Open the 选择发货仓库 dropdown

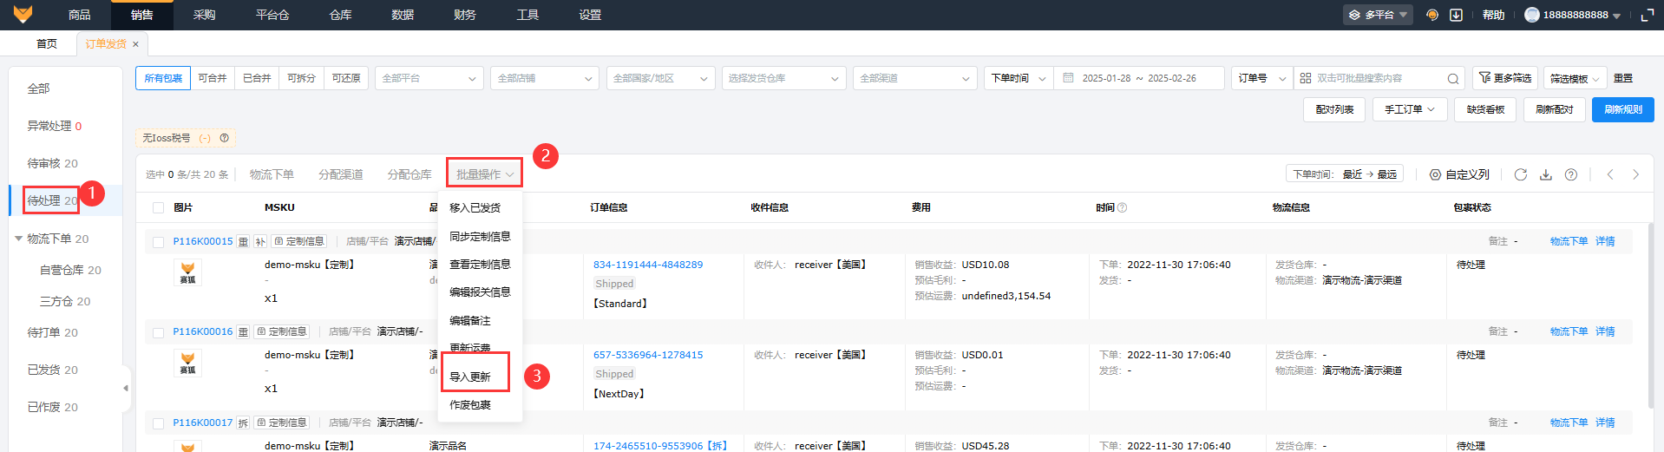click(x=784, y=78)
